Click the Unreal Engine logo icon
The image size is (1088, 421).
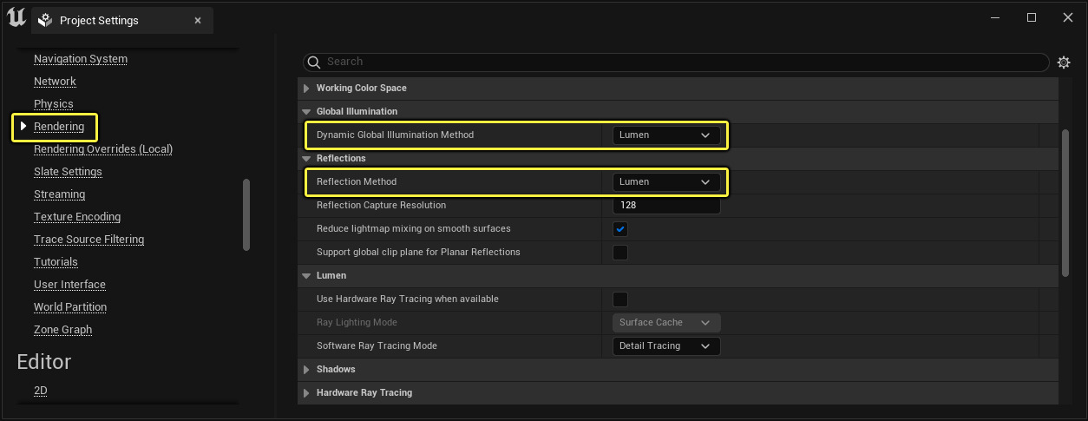[x=16, y=18]
